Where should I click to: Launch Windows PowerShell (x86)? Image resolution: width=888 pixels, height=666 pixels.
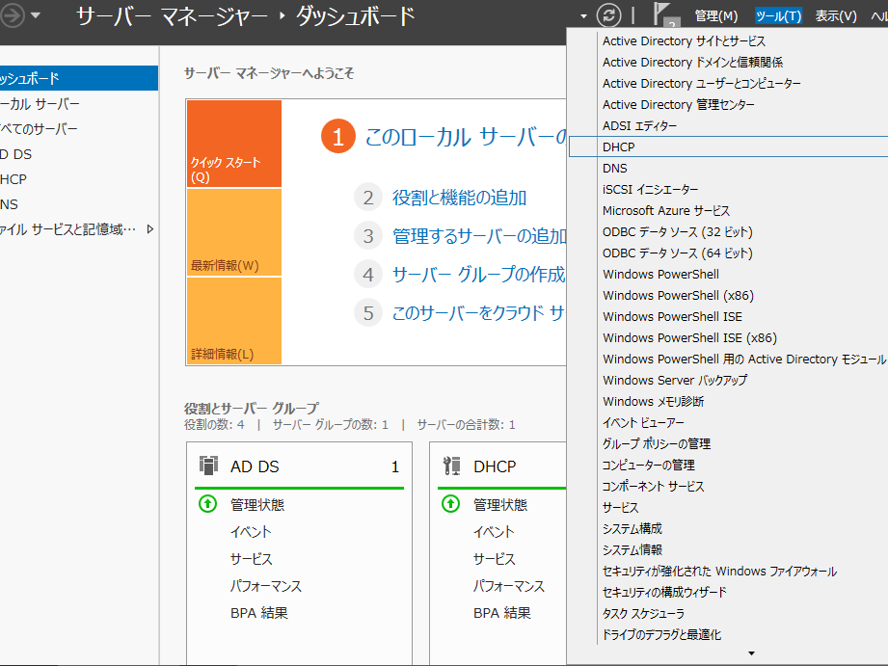[678, 295]
